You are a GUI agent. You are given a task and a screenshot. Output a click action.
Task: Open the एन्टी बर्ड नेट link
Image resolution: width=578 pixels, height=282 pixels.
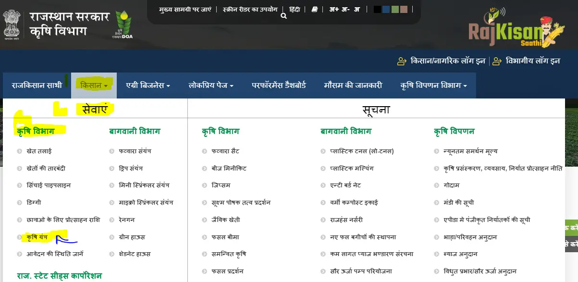tap(345, 185)
